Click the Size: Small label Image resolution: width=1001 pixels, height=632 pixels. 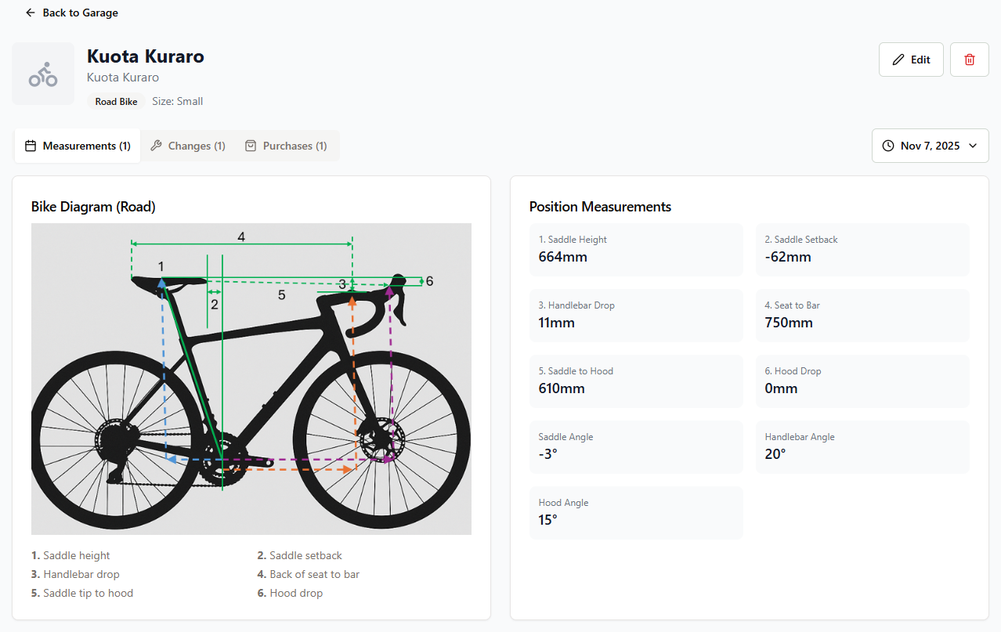(x=178, y=102)
